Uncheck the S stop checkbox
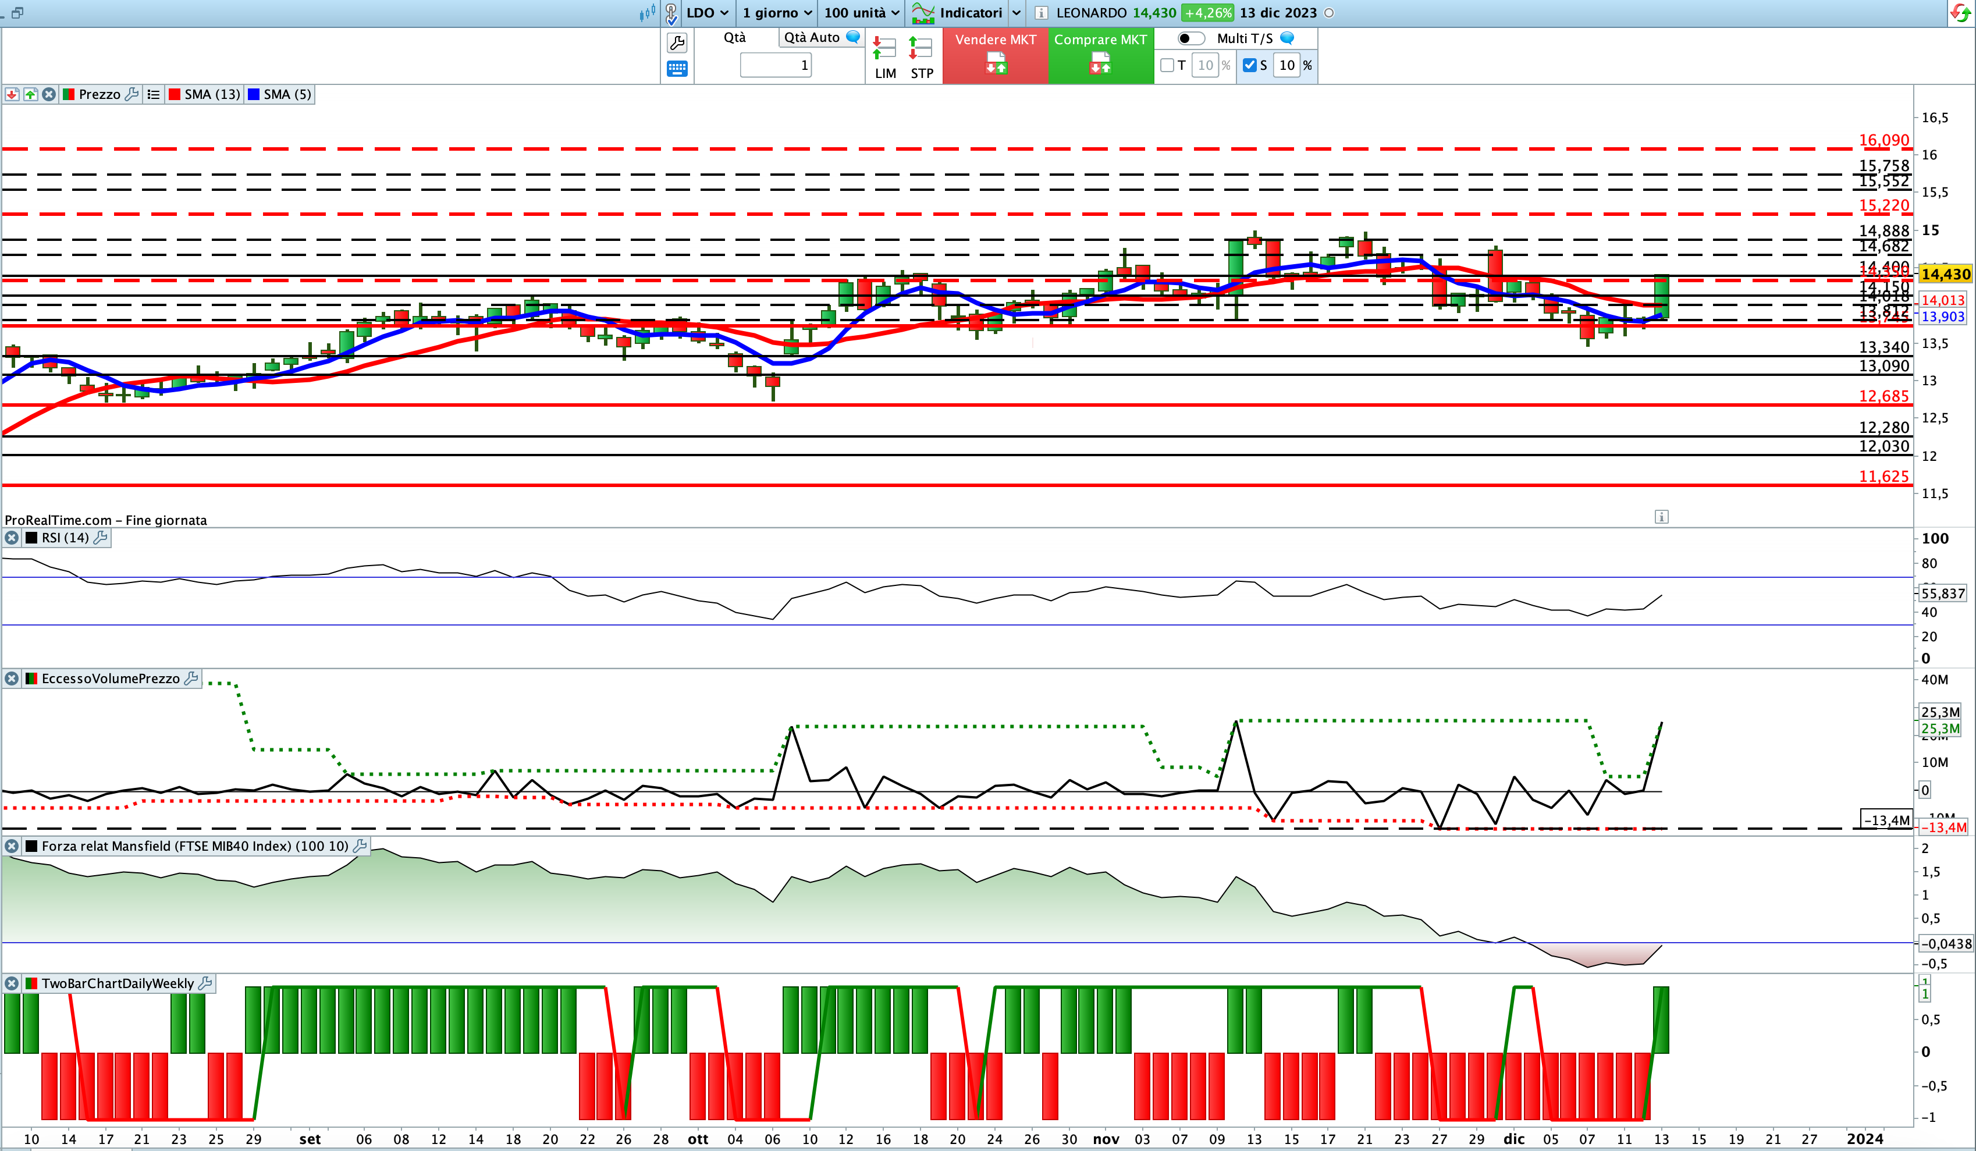Image resolution: width=1976 pixels, height=1151 pixels. click(1250, 65)
